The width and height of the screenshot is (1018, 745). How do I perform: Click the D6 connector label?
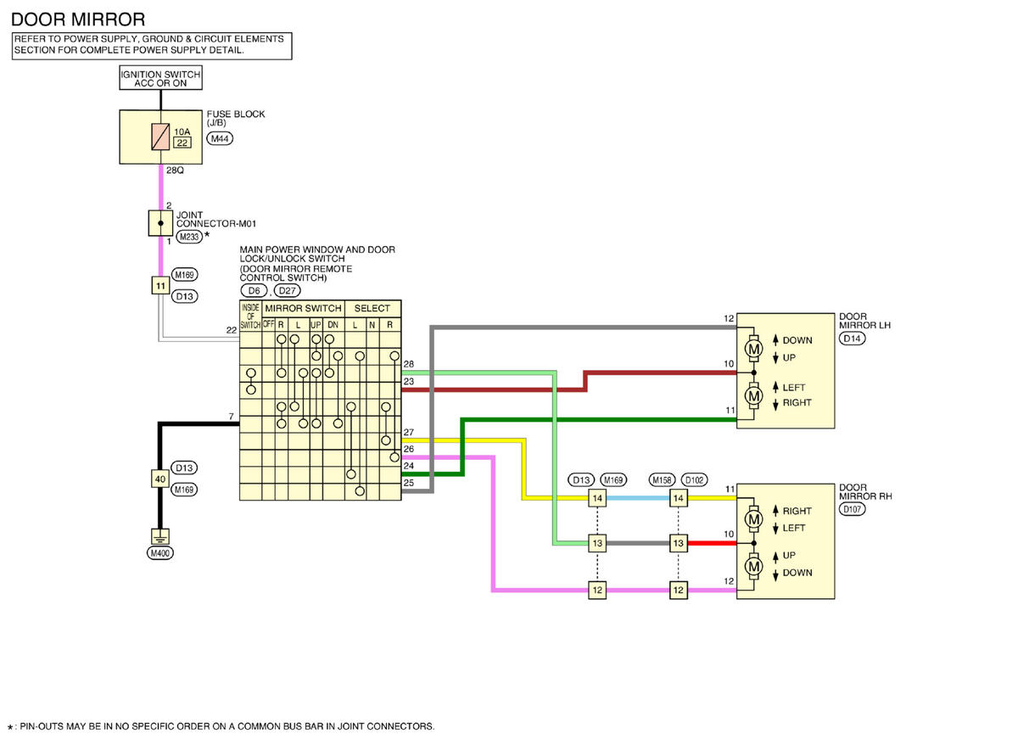coord(254,291)
